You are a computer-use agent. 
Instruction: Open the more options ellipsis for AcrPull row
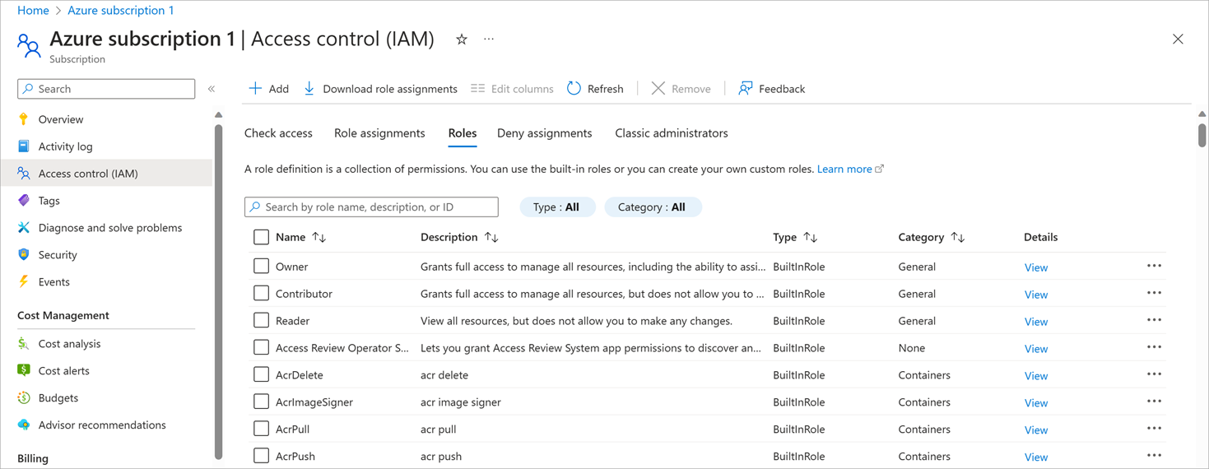click(x=1154, y=429)
